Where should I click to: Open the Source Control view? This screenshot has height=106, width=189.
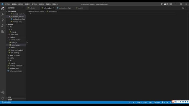click(x=3, y=20)
